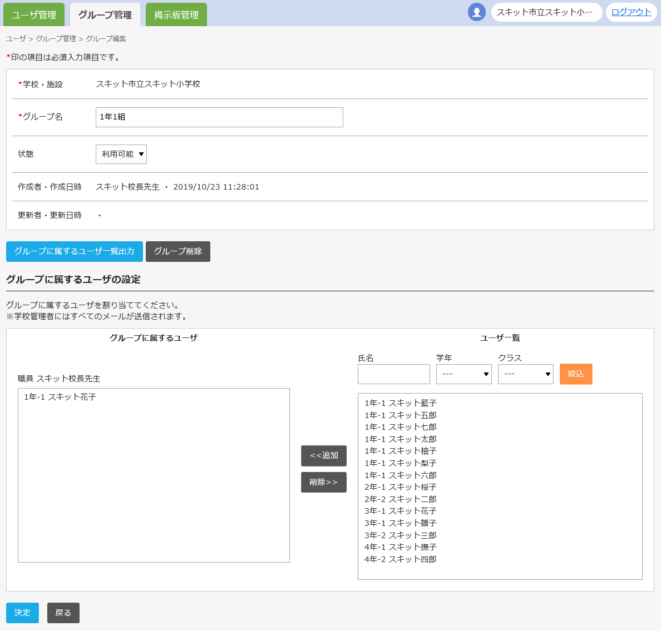Open the クラス filter dropdown
This screenshot has height=631, width=661.
tap(525, 374)
